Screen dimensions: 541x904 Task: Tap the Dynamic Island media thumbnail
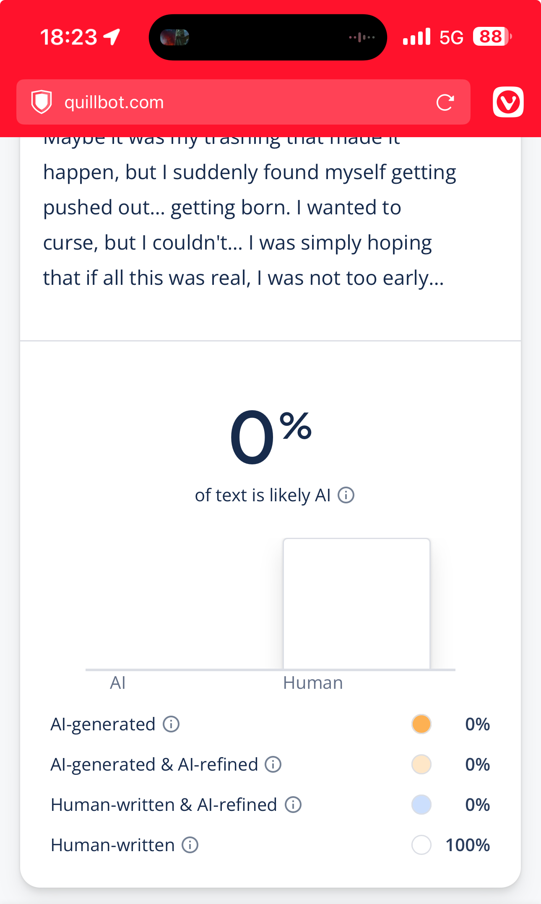(175, 37)
